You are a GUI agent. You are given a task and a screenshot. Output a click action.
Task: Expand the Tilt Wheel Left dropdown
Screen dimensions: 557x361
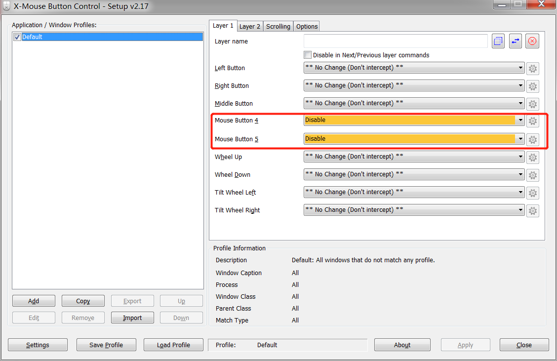click(x=414, y=192)
